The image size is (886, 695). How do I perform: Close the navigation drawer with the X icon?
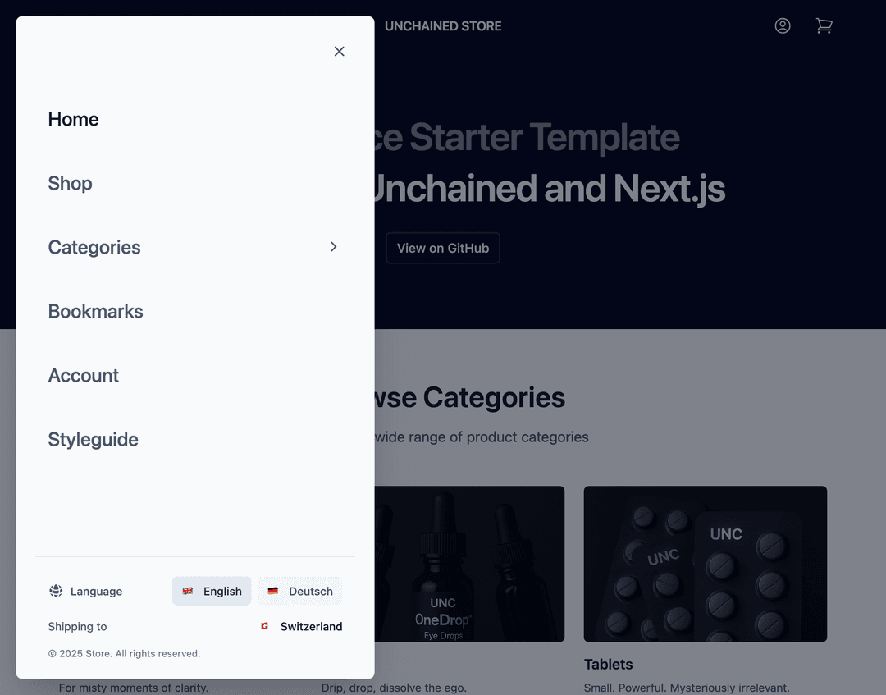coord(339,51)
